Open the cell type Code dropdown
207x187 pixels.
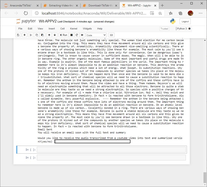[x=96, y=35]
